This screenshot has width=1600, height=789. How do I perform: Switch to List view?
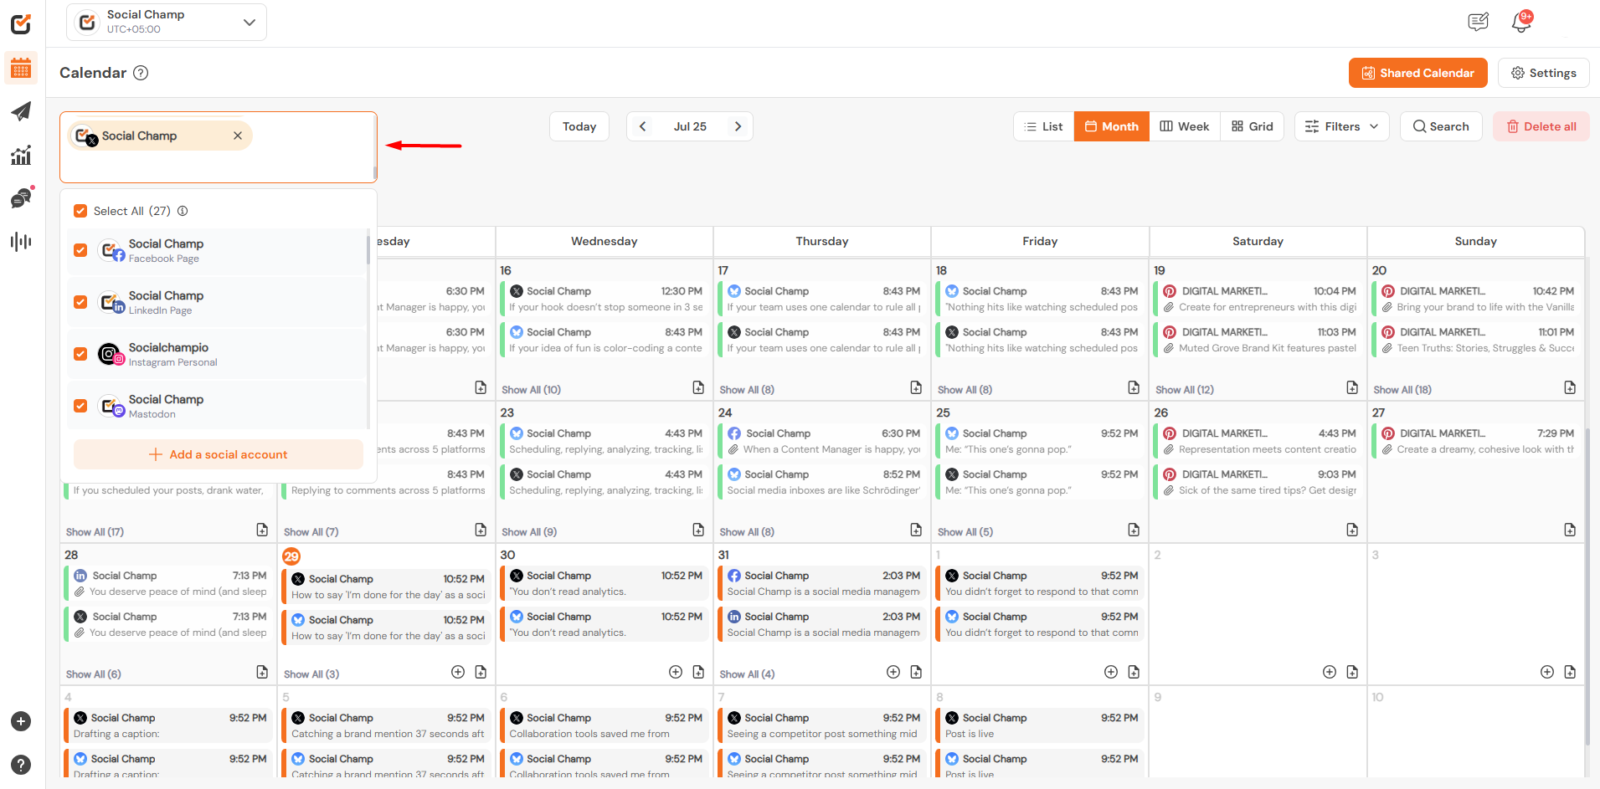[x=1043, y=126]
